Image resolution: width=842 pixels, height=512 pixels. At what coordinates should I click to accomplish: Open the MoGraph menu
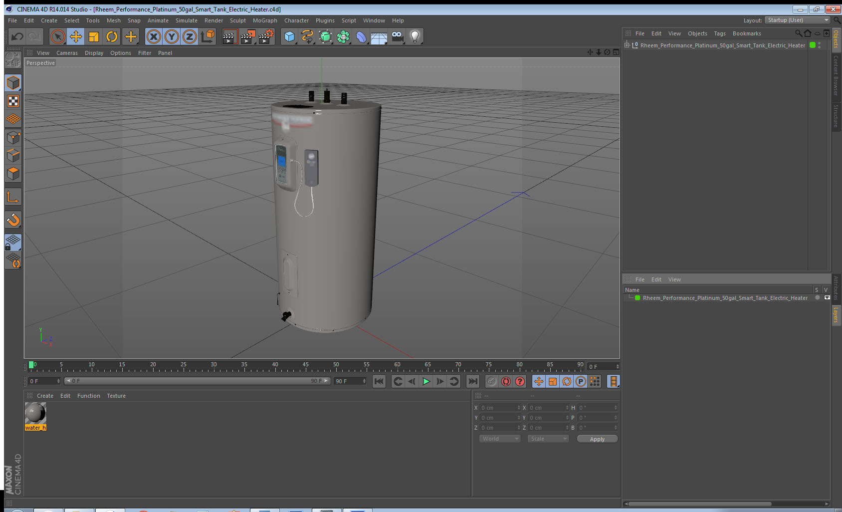(265, 20)
